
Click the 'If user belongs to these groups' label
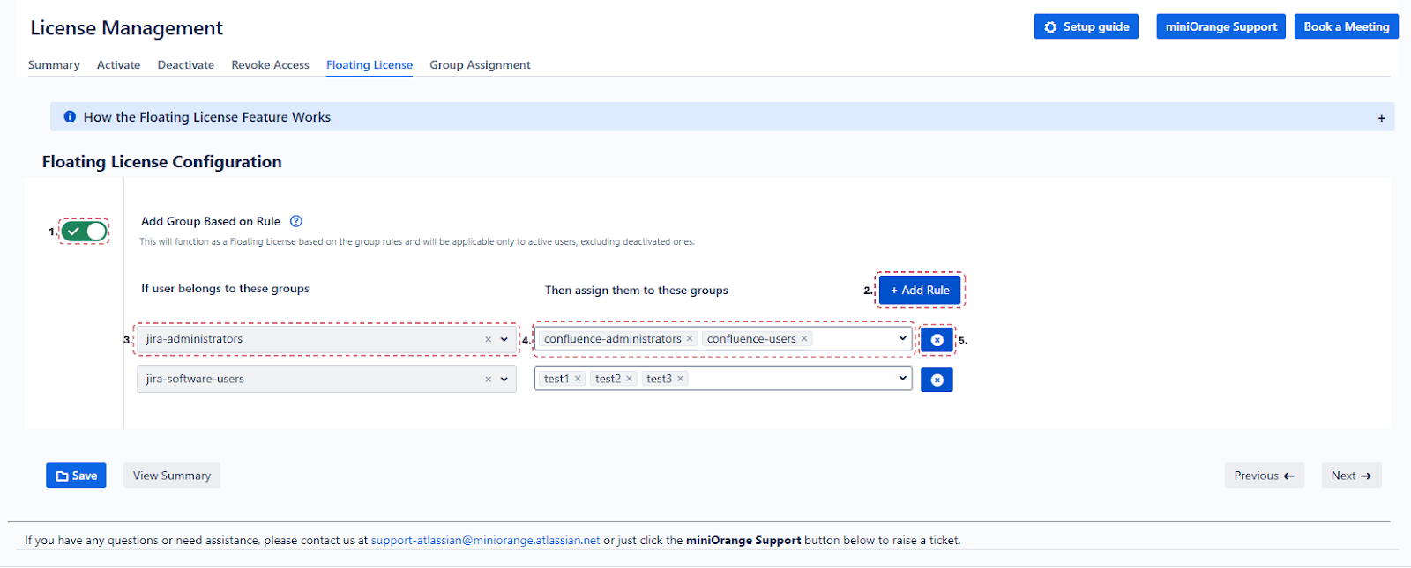[225, 289]
